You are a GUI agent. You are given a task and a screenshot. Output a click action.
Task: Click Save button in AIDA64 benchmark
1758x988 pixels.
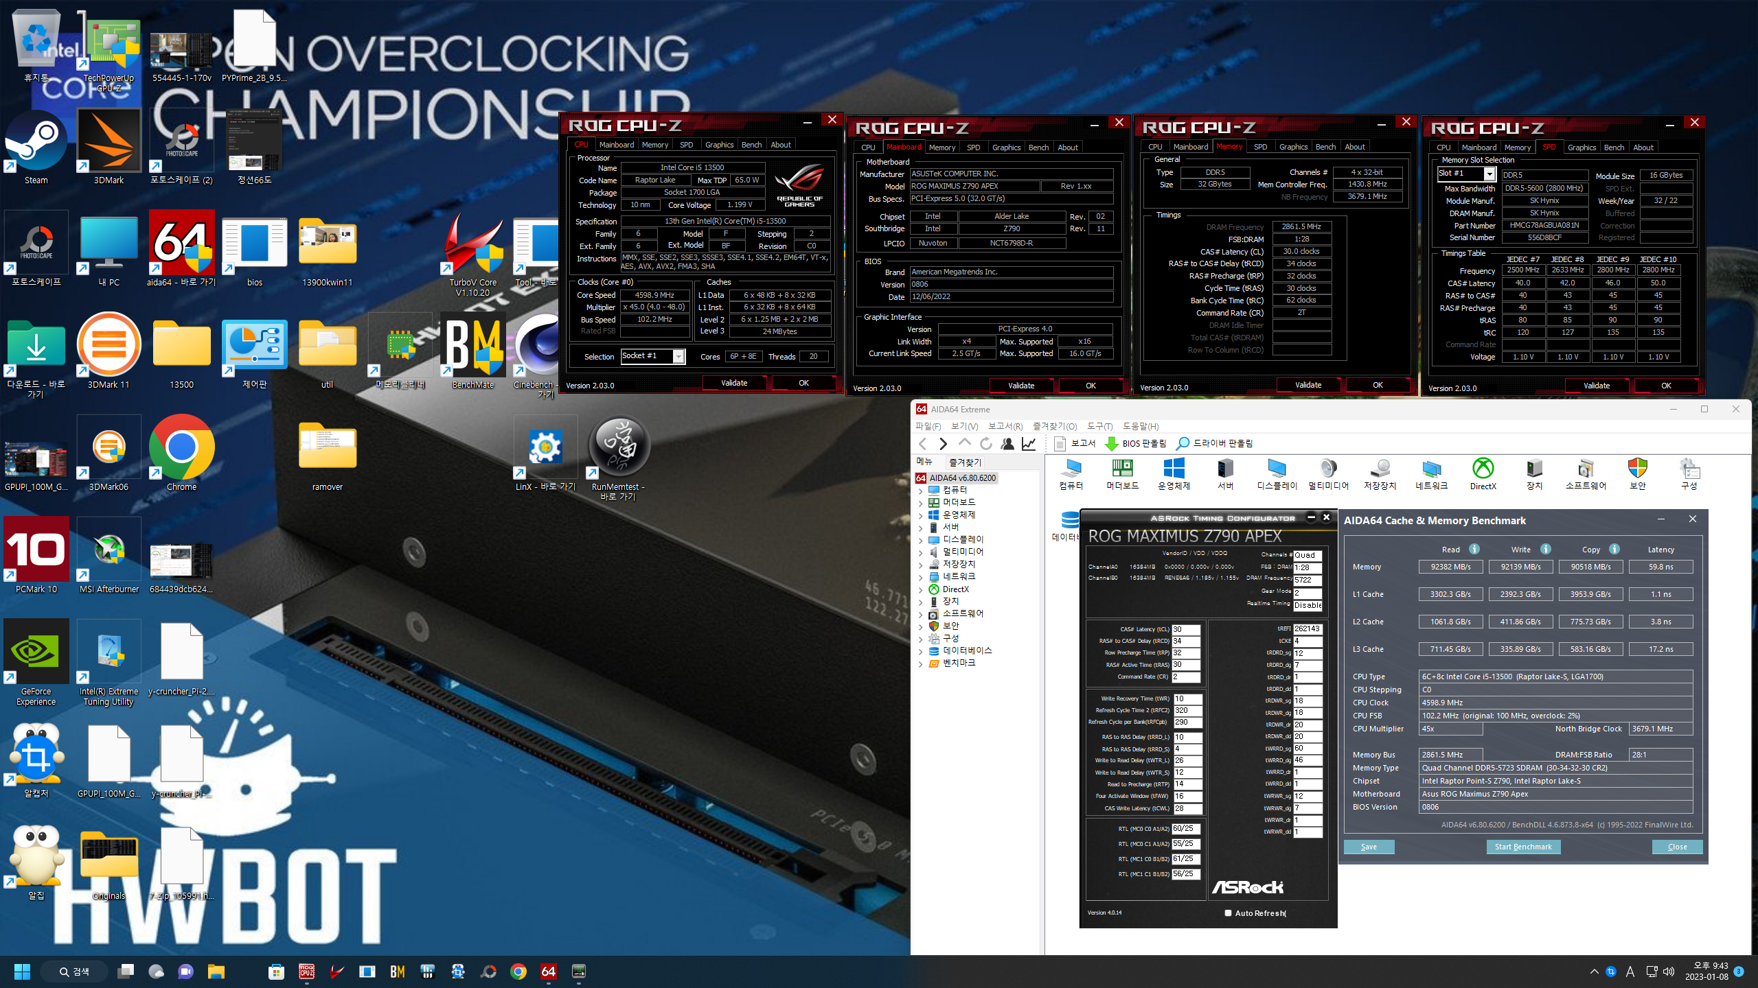1369,847
